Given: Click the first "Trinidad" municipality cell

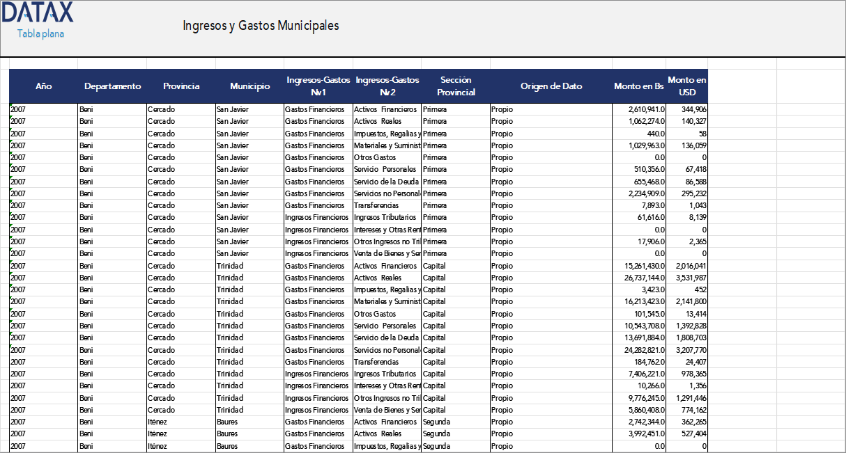Looking at the screenshot, I should tap(230, 265).
